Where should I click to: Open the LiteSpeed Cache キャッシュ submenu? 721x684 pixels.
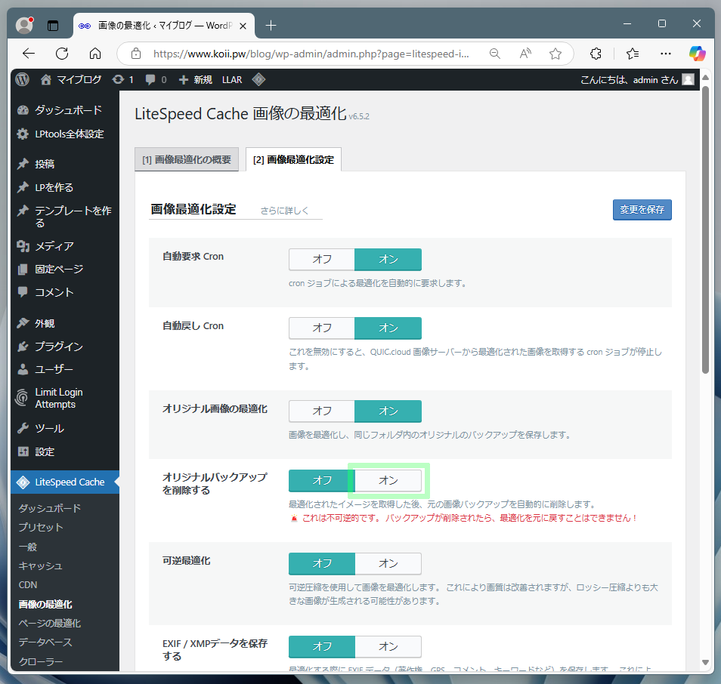40,566
